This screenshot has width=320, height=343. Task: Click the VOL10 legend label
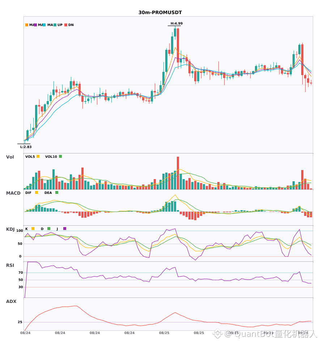pos(51,157)
